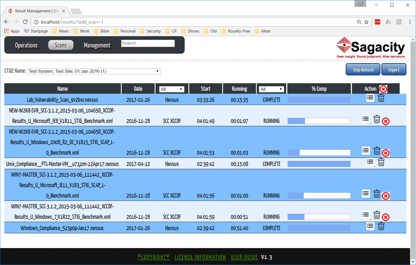The width and height of the screenshot is (416, 265).
Task: Click the red X beside the Action header
Action: click(x=383, y=89)
